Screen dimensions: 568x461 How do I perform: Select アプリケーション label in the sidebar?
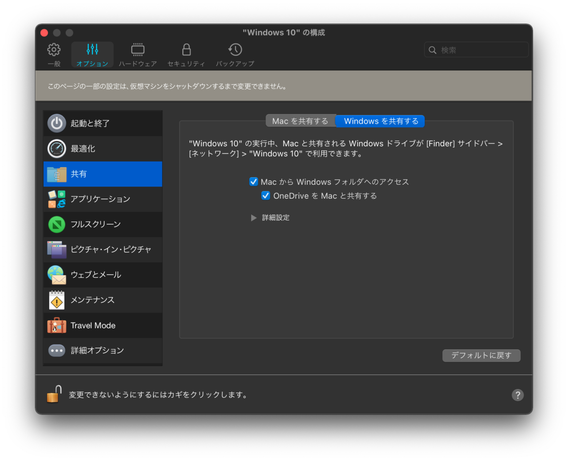(100, 199)
